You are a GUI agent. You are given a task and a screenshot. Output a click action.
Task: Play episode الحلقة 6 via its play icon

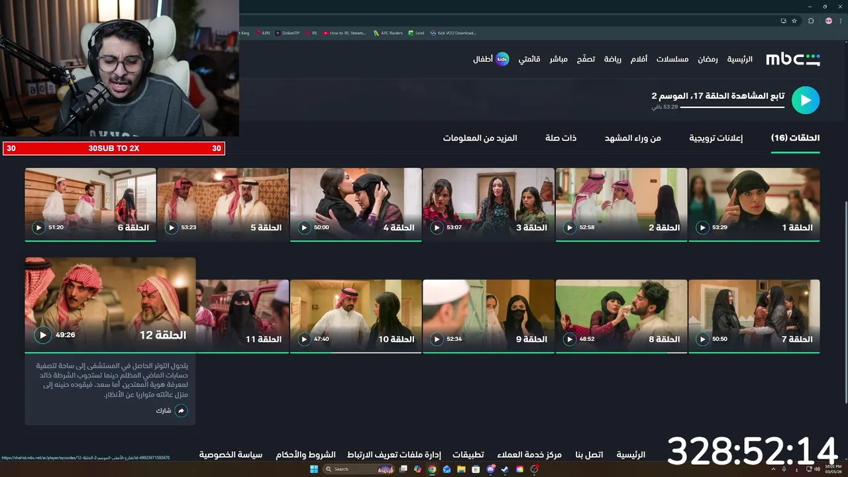[38, 228]
